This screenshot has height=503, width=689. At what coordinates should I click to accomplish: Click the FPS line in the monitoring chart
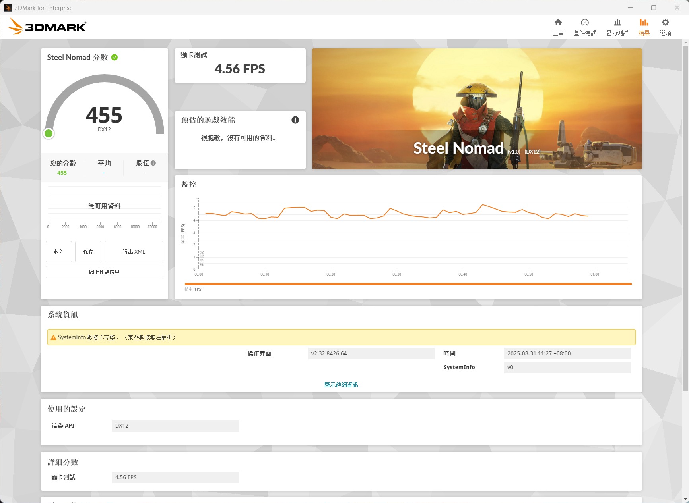397,211
